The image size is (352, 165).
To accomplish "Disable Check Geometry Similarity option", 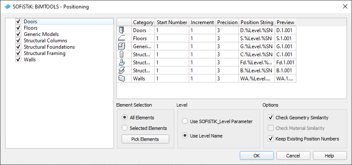I will (271, 118).
